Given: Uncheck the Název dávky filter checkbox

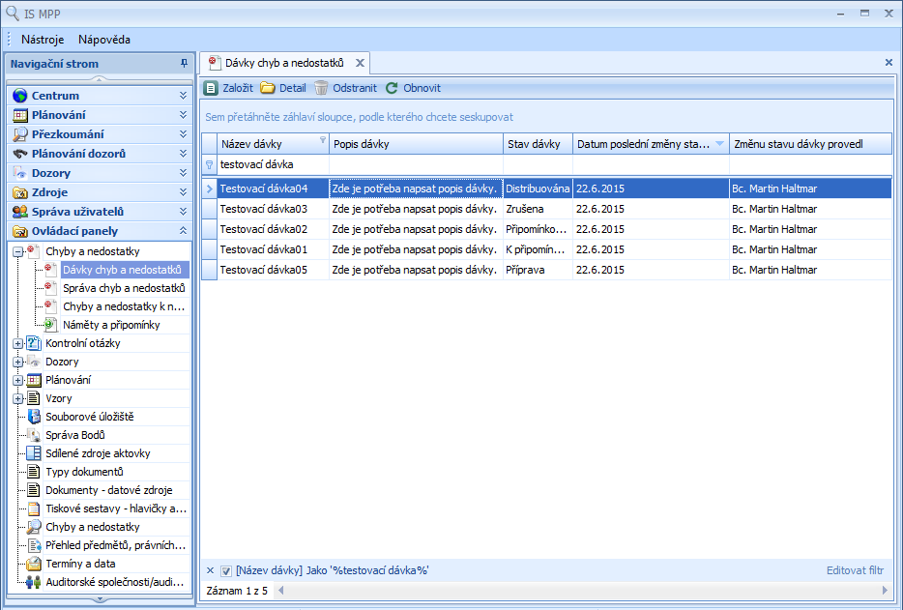Looking at the screenshot, I should 226,570.
